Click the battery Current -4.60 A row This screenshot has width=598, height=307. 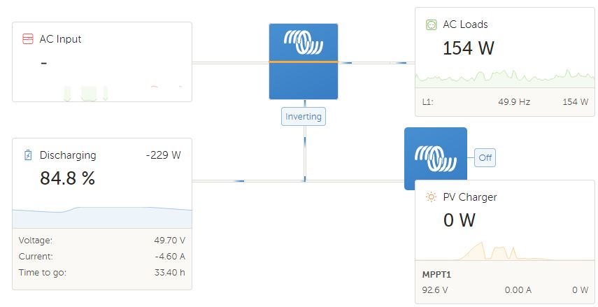(102, 256)
